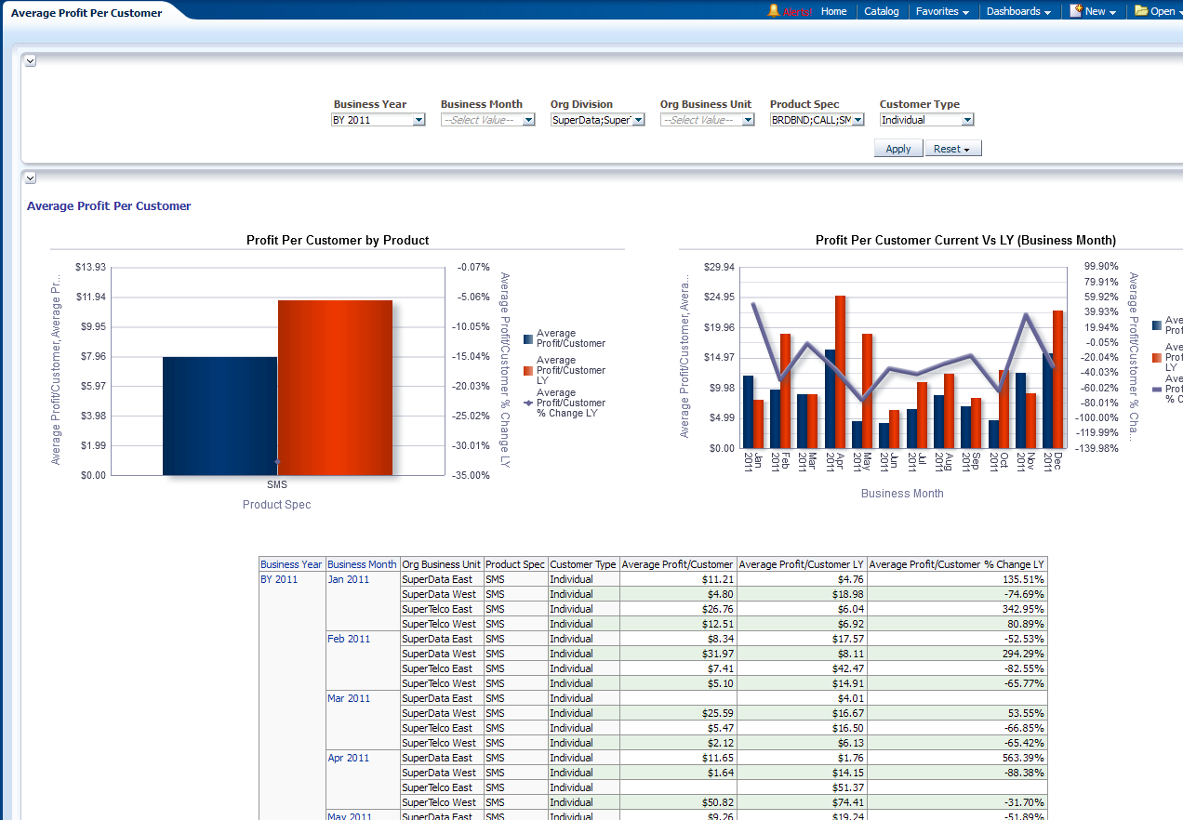Image resolution: width=1183 pixels, height=820 pixels.
Task: Open the Business Year dropdown
Action: tap(419, 120)
